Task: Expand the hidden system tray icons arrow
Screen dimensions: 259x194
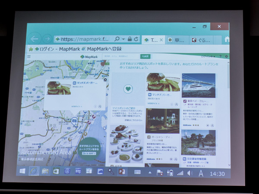Action: 150,173
